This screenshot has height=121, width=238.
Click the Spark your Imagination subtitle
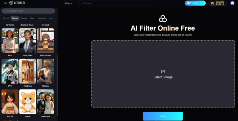163,35
